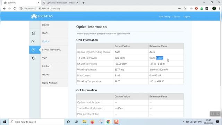Screen dimensions: 222x125
Task: Open the WAN menu item
Action: point(54,33)
